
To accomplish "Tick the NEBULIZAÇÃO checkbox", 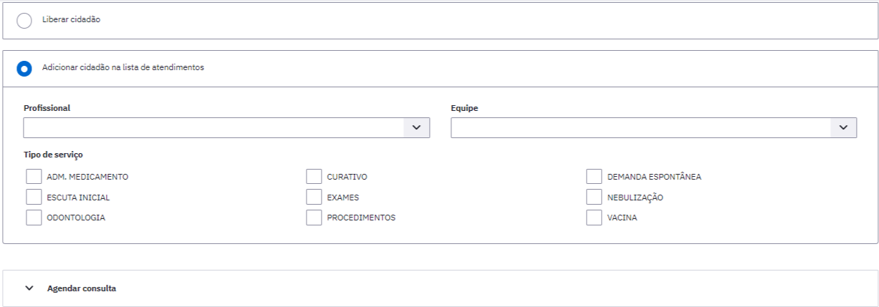I will tap(594, 197).
